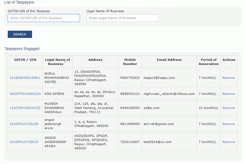Remove the KON SATEIN taxpayer
Screen dimensions: 244x164
point(229,94)
